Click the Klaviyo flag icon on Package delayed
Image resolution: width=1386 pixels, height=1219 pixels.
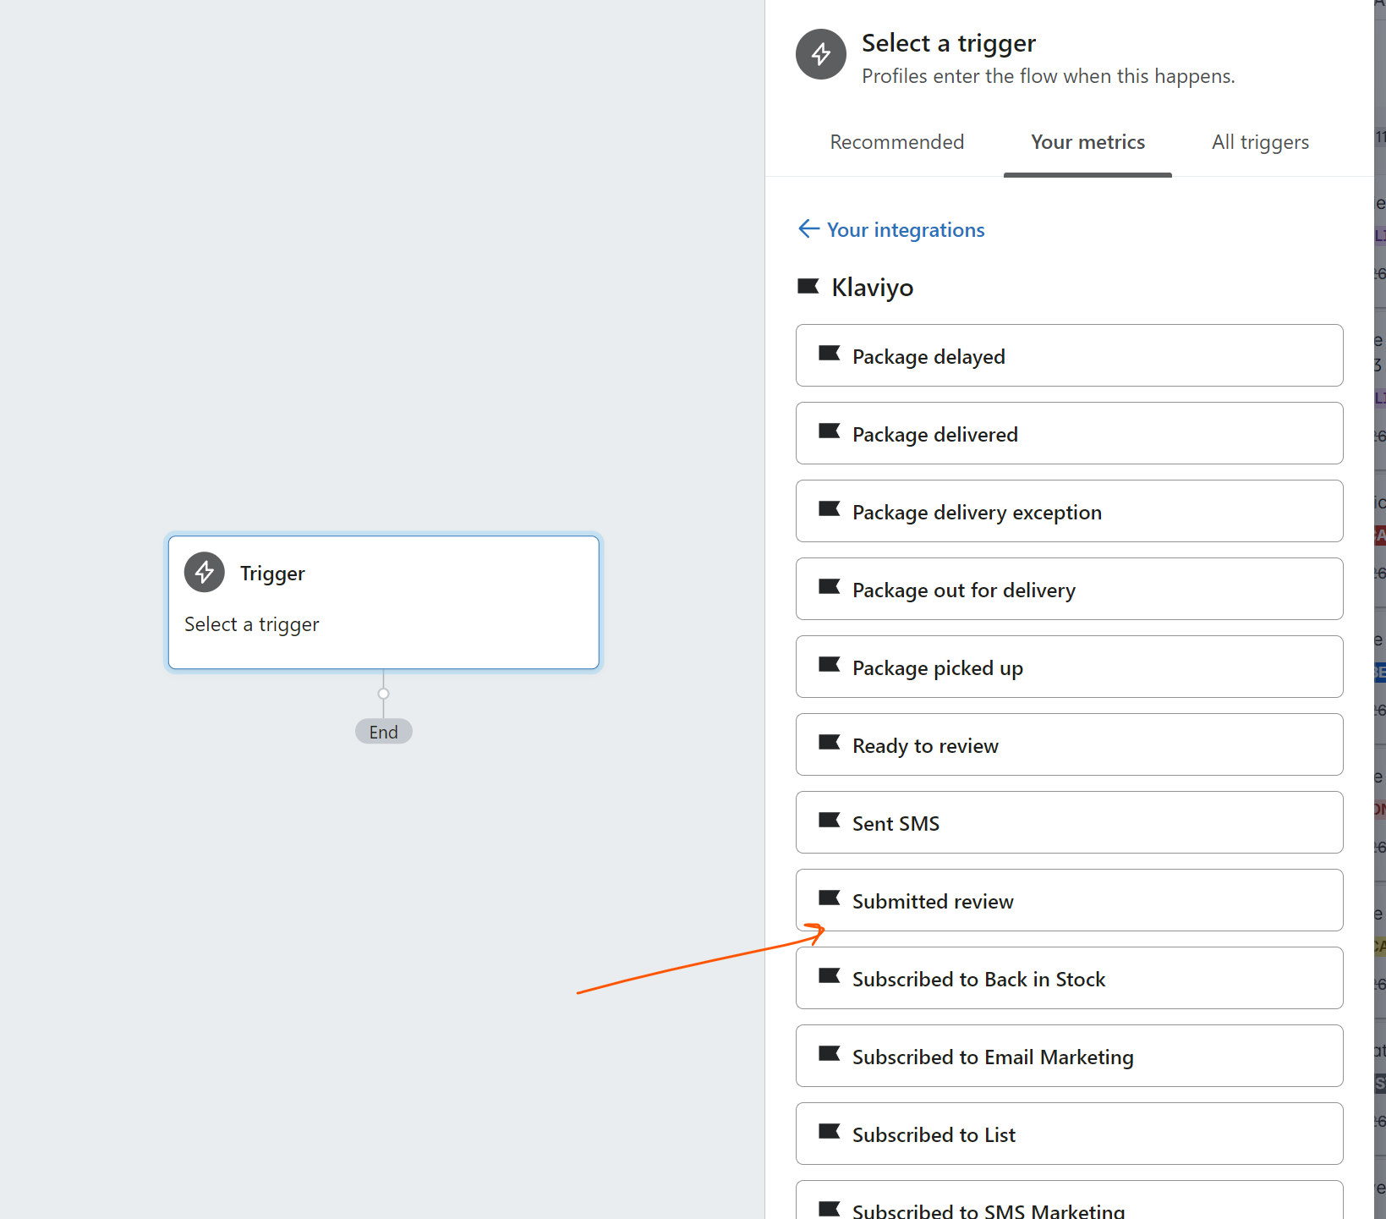[829, 353]
